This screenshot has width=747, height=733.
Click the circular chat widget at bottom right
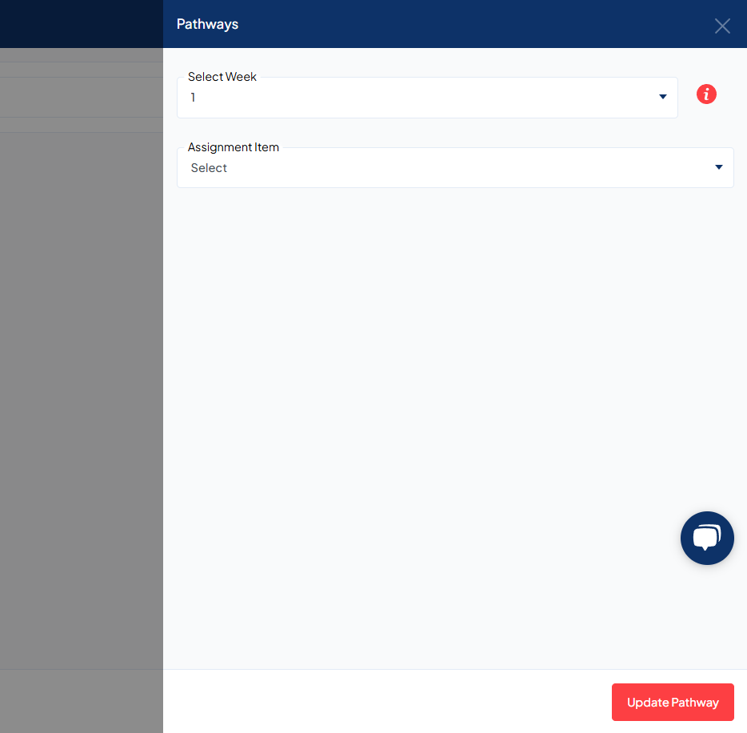707,538
